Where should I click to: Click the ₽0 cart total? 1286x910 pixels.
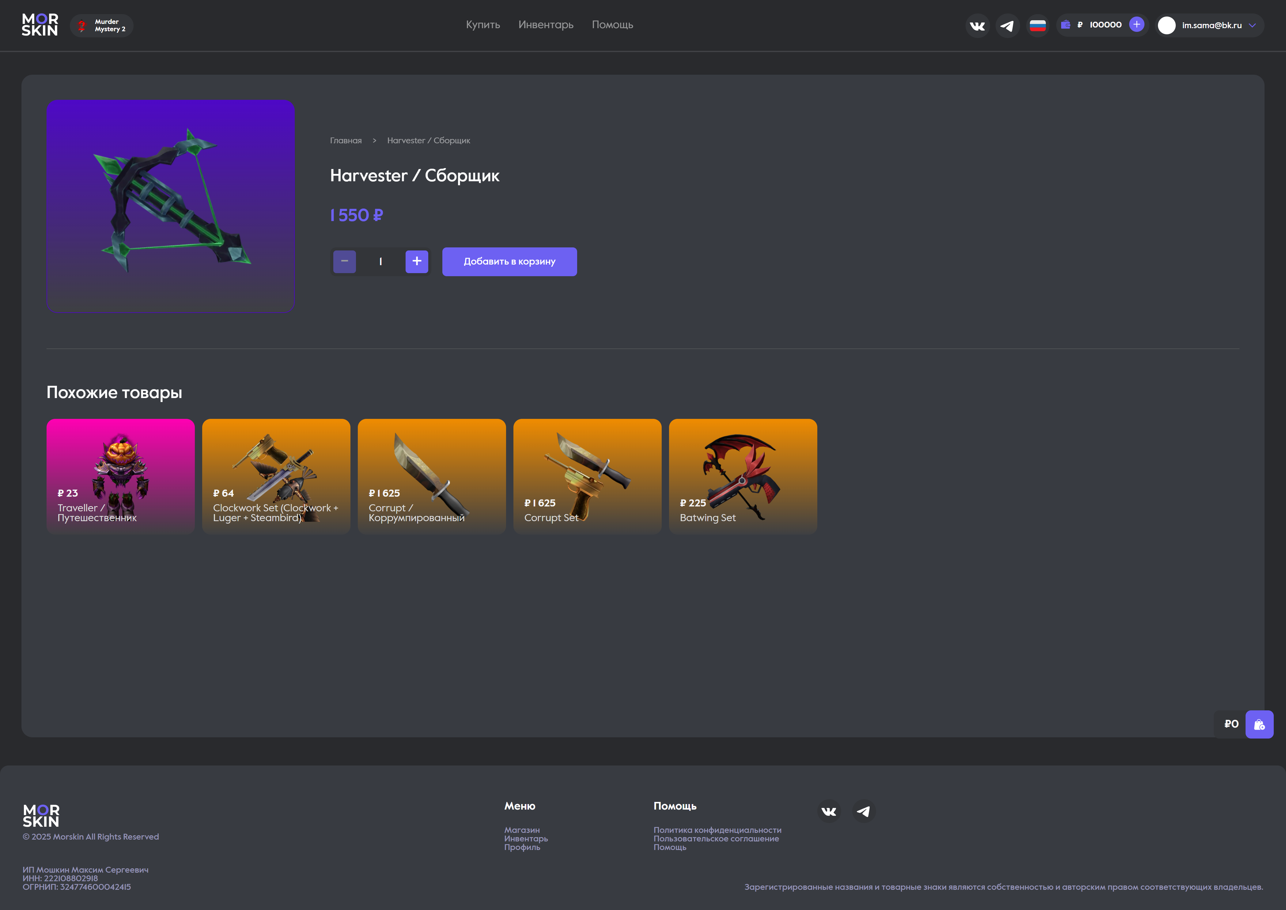click(1231, 724)
